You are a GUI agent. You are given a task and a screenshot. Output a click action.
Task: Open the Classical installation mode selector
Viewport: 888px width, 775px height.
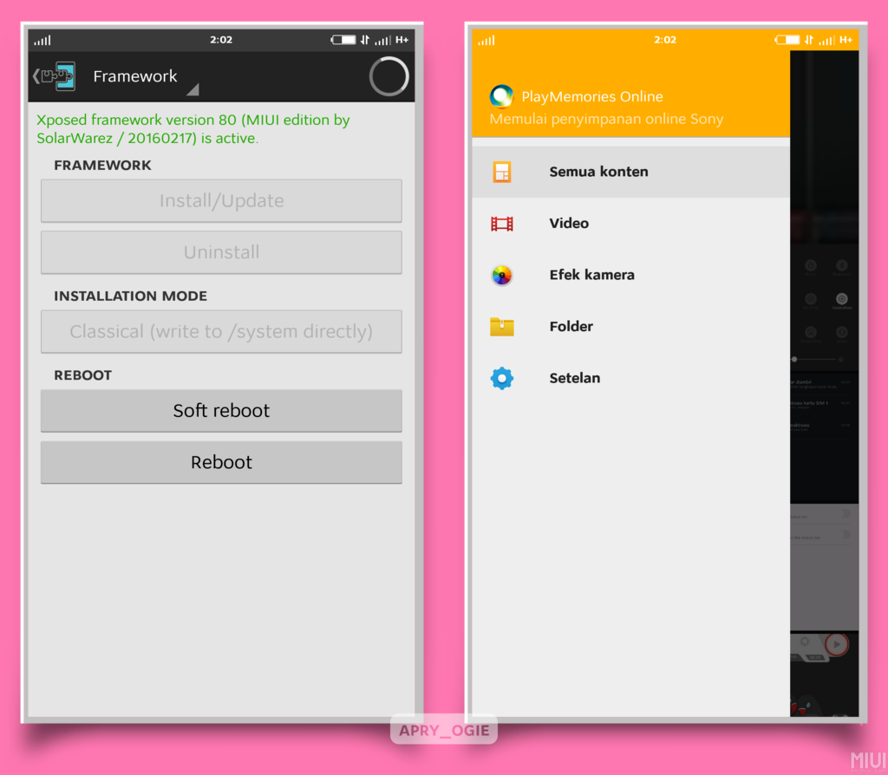coord(221,332)
